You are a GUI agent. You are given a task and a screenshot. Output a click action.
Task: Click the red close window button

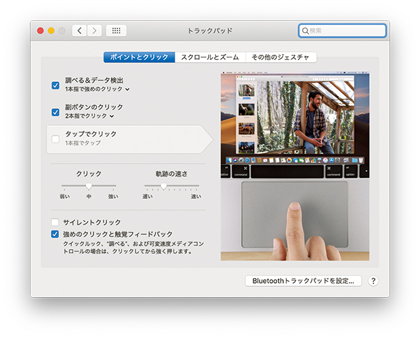(40, 30)
